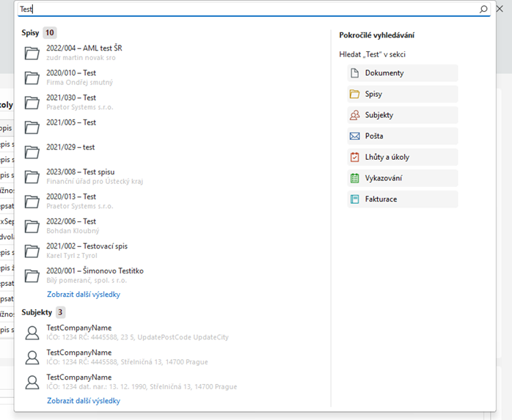Select TestCompanyName with birth date 13. 12. 1990
The height and width of the screenshot is (420, 512).
[79, 377]
